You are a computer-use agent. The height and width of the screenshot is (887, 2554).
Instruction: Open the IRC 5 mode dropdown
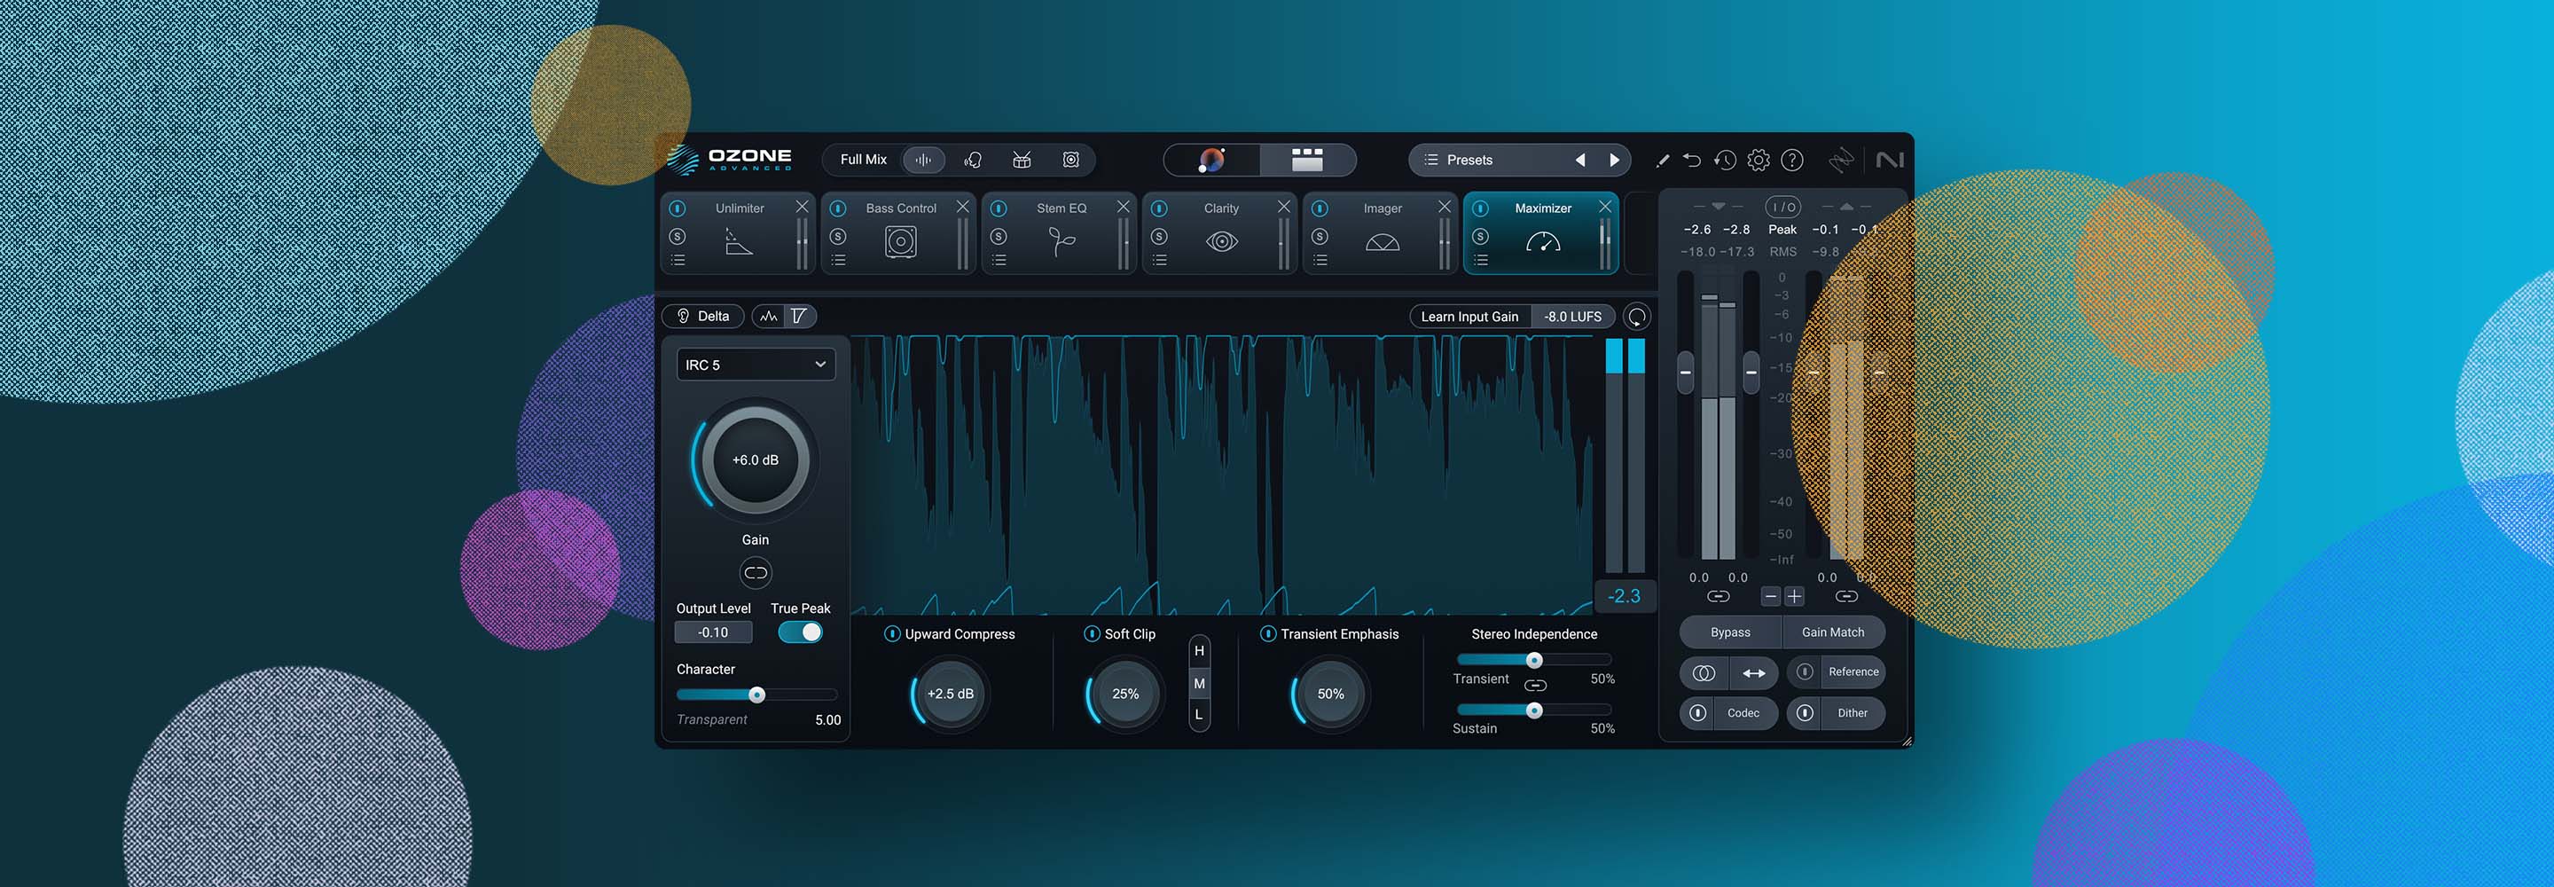[x=756, y=365]
